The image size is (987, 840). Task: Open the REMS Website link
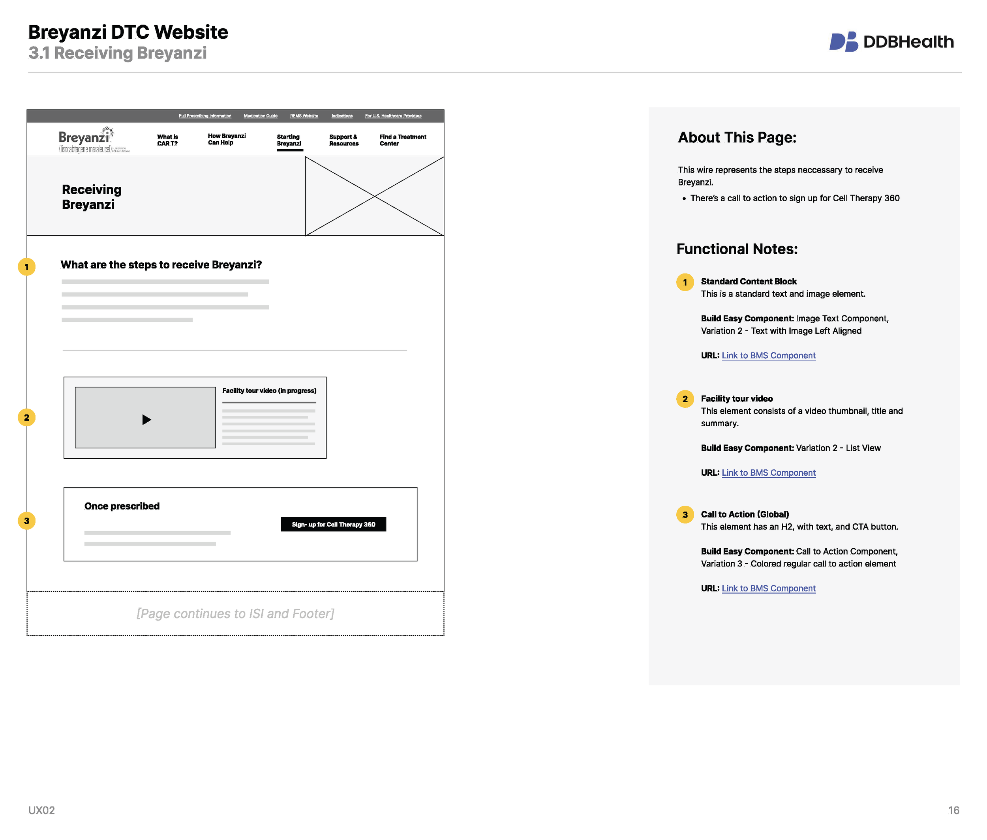(x=304, y=115)
